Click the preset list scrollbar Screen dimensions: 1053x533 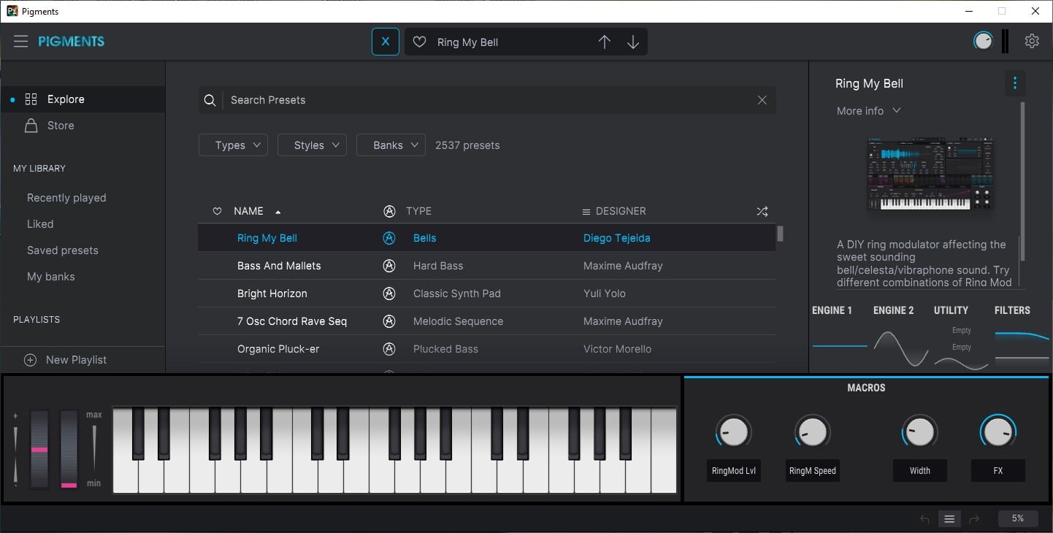click(780, 233)
